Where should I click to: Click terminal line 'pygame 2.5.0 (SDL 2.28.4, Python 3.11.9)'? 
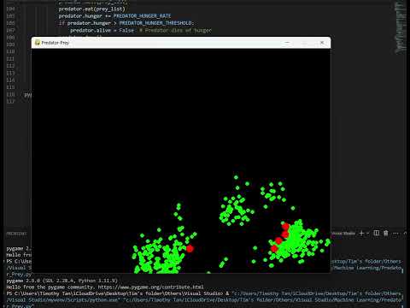61,281
